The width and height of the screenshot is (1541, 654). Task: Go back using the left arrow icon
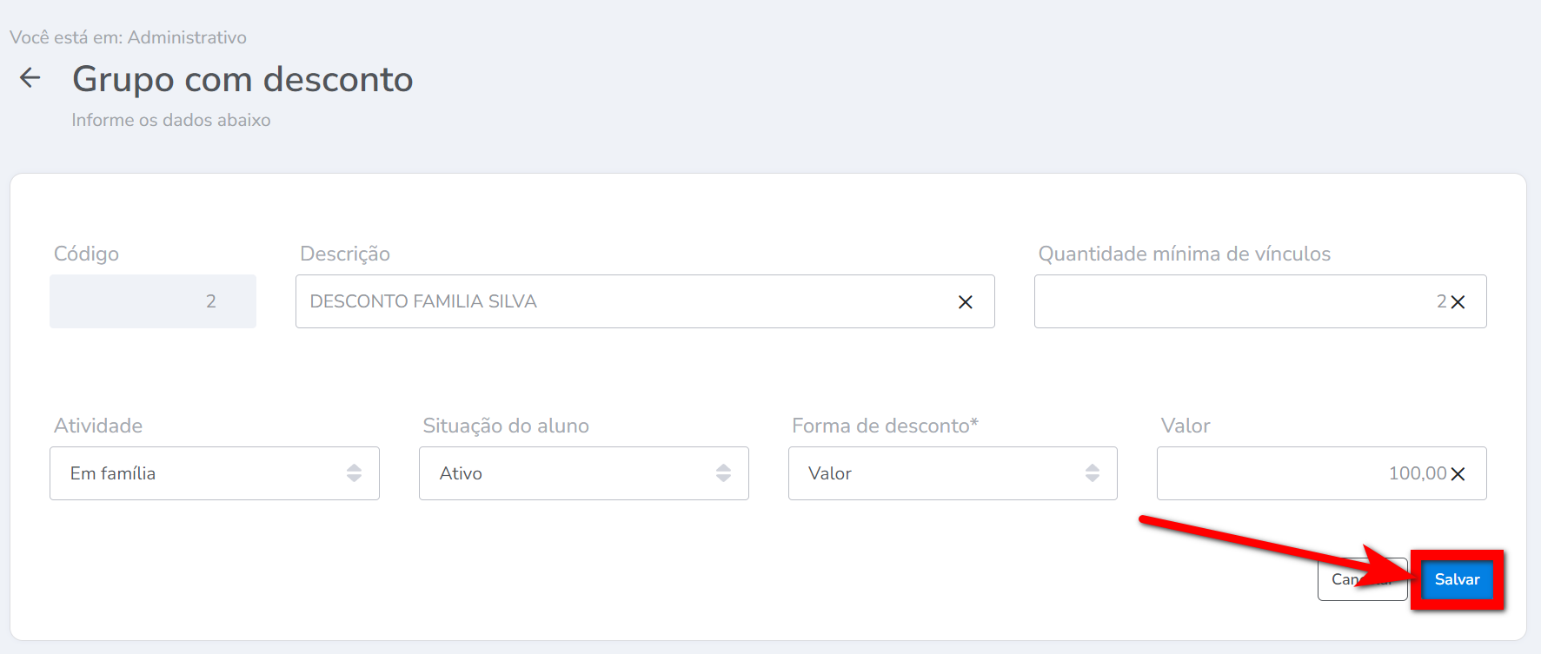click(x=30, y=78)
